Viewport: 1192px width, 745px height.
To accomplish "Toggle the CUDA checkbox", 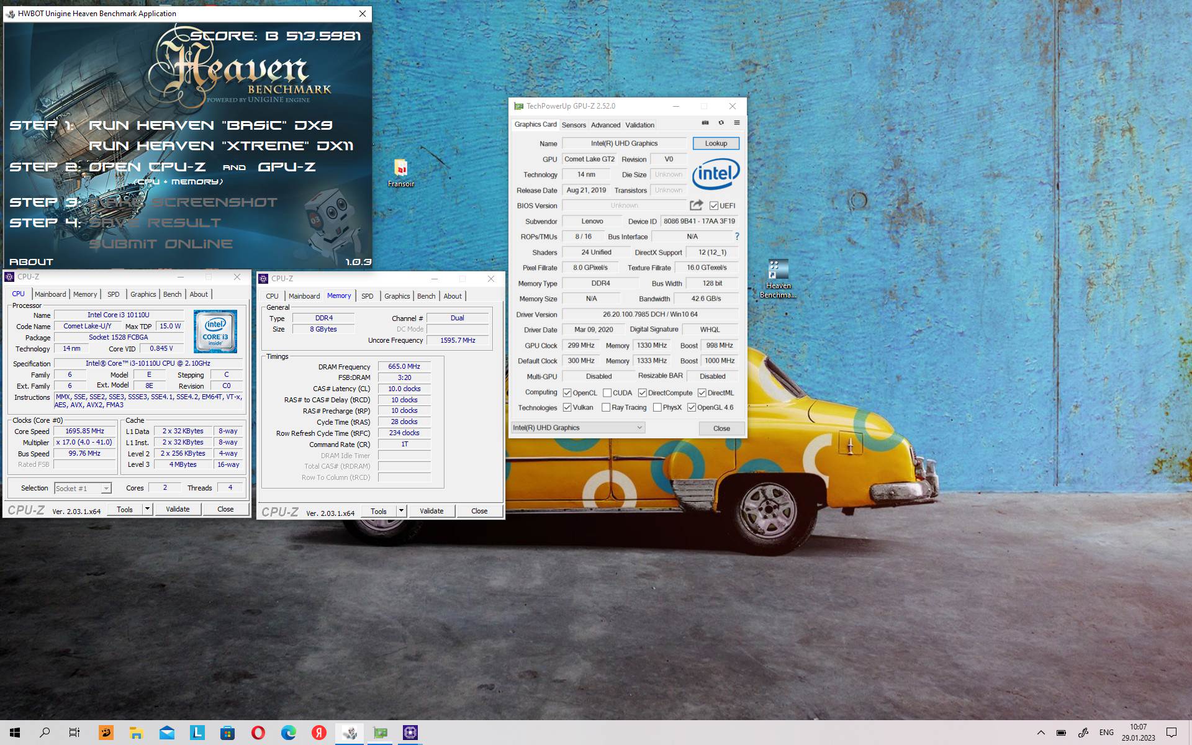I will pos(607,393).
